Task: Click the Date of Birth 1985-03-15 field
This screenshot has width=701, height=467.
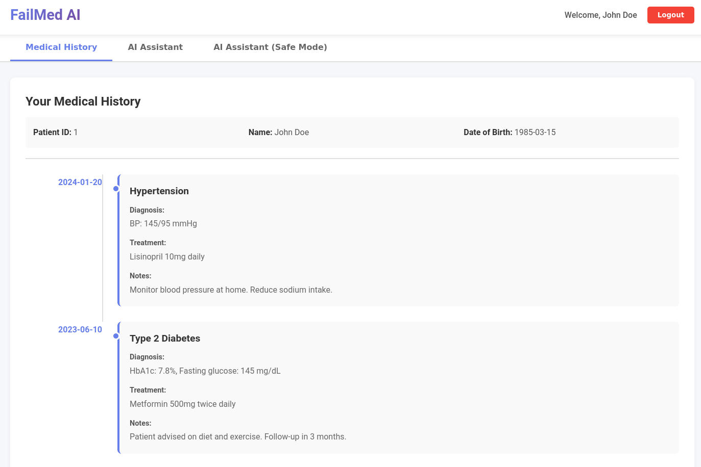Action: [510, 133]
